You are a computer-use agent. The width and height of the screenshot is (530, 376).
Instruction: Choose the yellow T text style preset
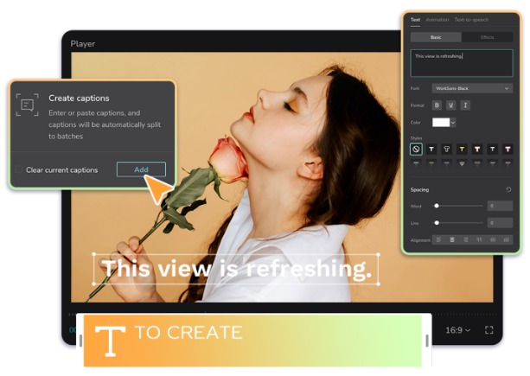(x=461, y=150)
